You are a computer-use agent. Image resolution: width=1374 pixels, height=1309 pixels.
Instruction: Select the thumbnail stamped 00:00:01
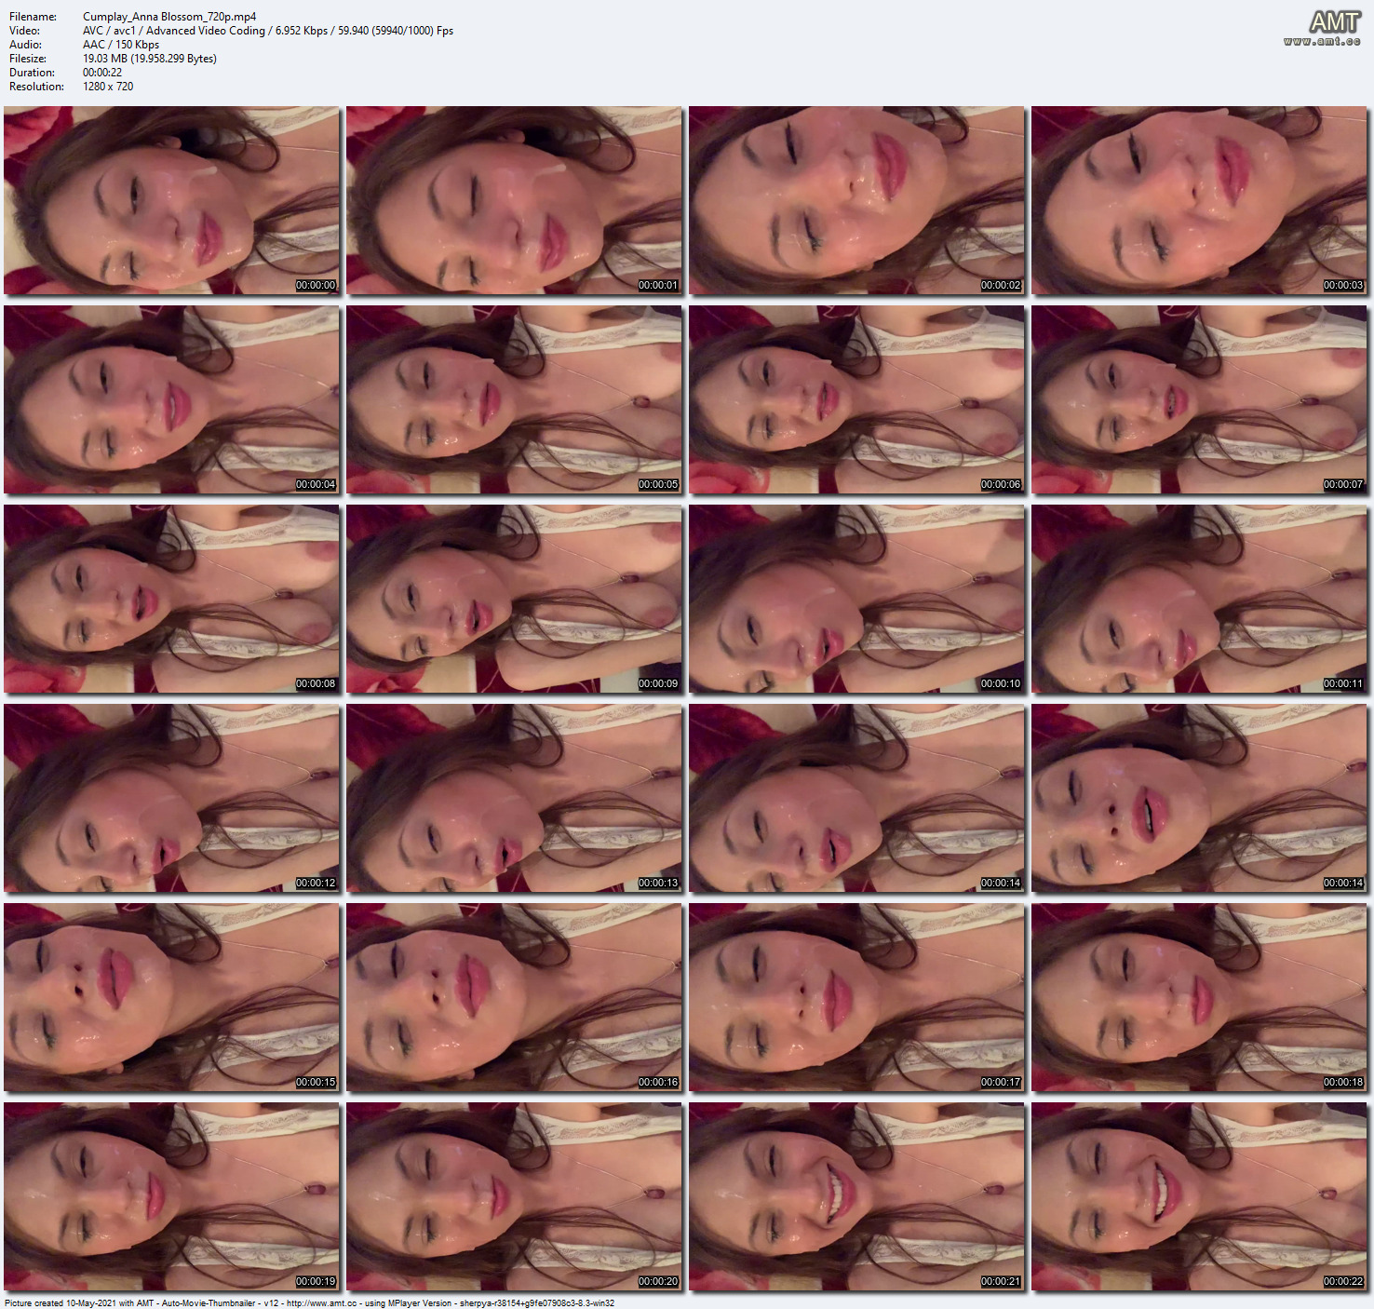(514, 200)
